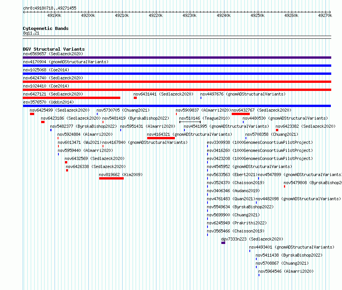The width and height of the screenshot is (342, 290).
Task: Select nsv5708867 (Chuang2021) label
Action: coord(282,263)
